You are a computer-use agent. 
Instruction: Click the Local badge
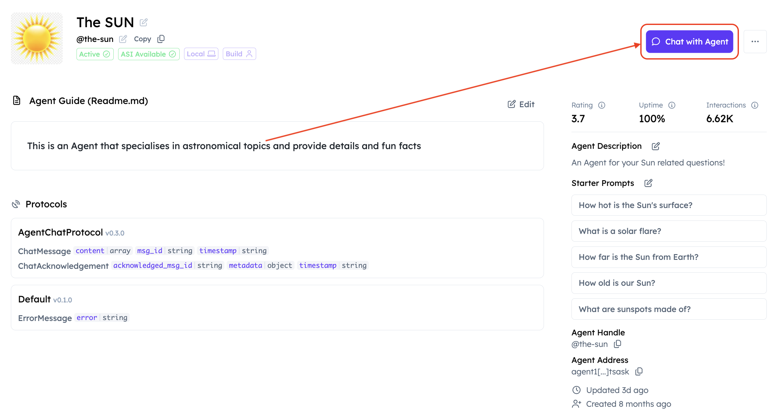click(201, 54)
